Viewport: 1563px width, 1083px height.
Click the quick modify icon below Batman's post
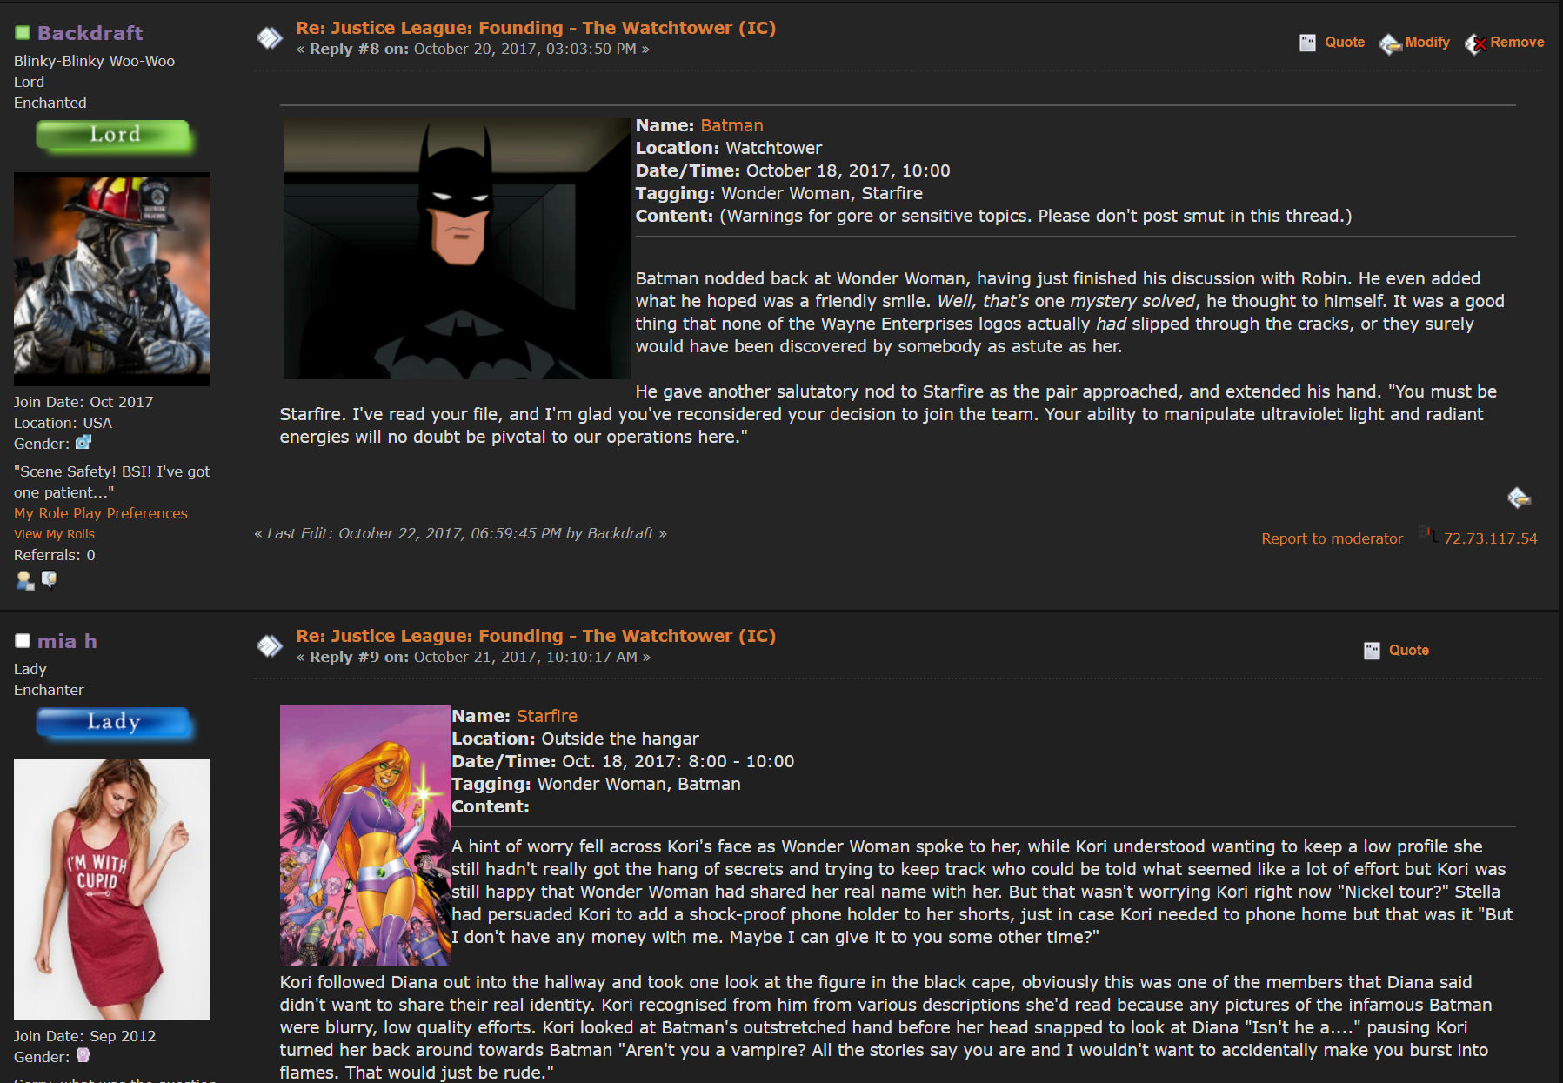[1519, 498]
